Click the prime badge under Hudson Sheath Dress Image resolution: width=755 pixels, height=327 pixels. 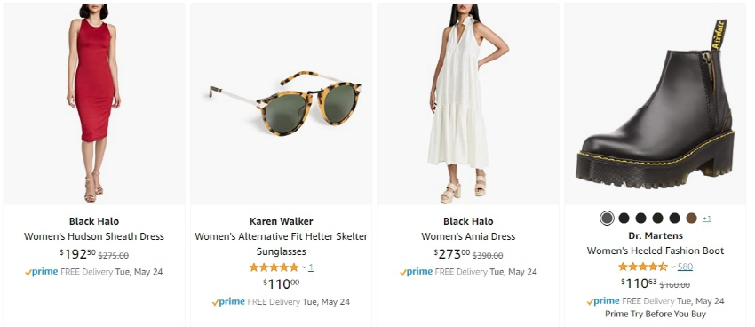click(42, 272)
